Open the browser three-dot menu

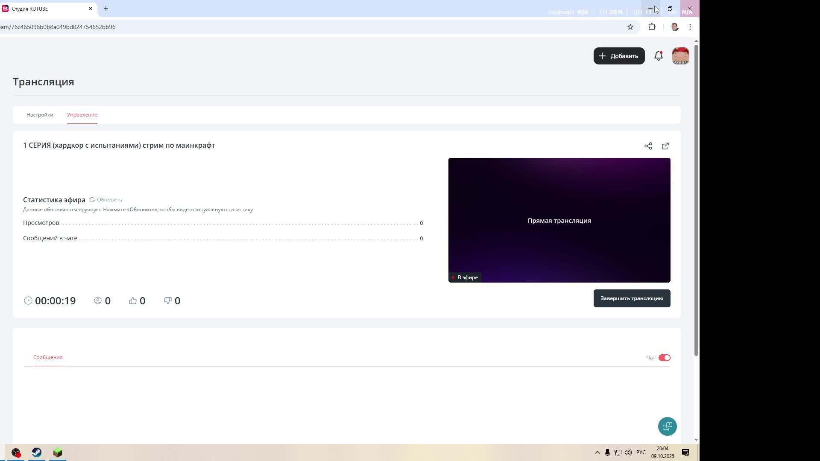690,27
